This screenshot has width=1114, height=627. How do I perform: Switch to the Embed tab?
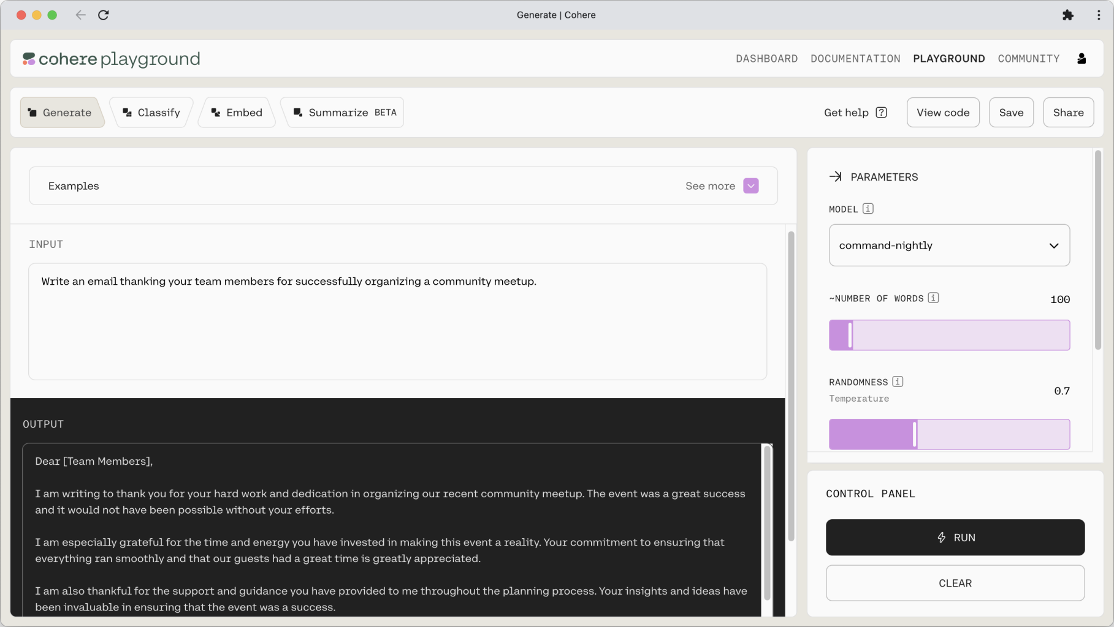click(237, 112)
